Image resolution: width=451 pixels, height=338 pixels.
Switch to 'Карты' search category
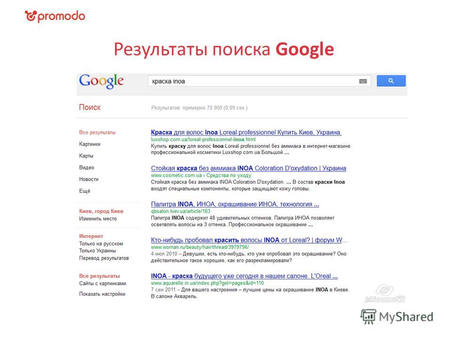pos(86,156)
